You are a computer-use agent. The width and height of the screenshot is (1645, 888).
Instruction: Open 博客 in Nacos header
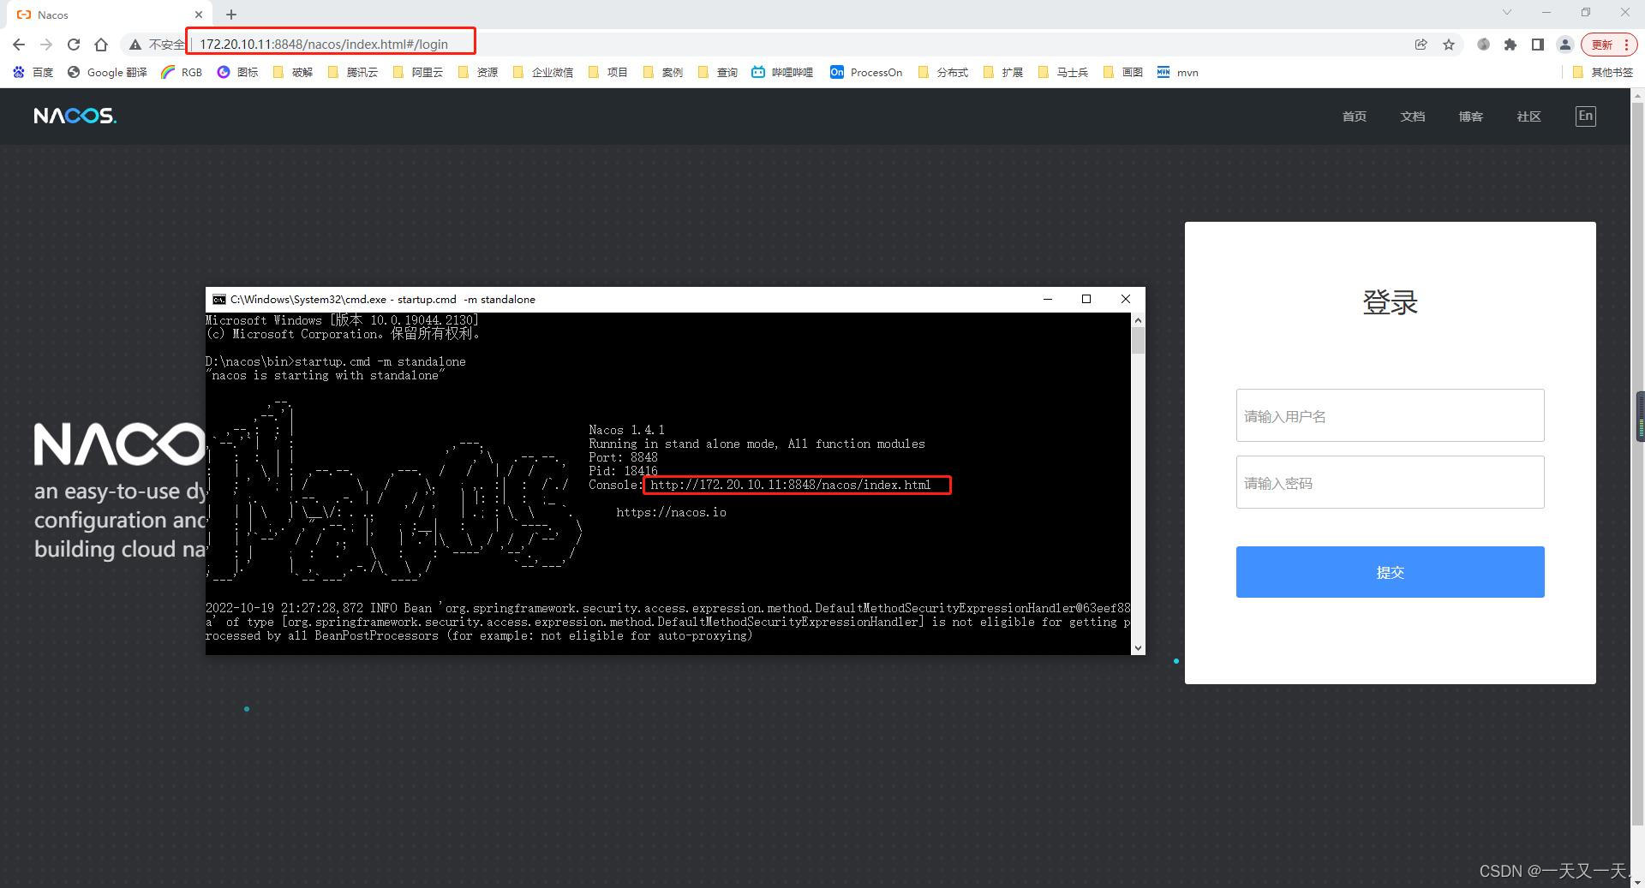1471,116
